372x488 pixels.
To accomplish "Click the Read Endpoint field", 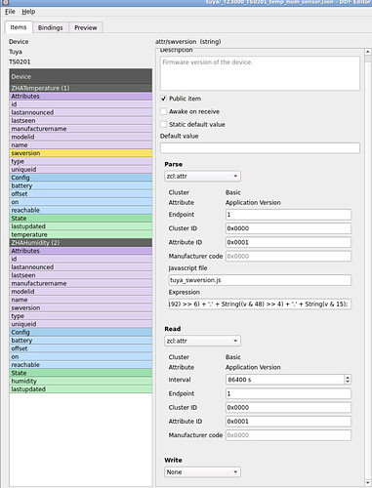I will 288,393.
